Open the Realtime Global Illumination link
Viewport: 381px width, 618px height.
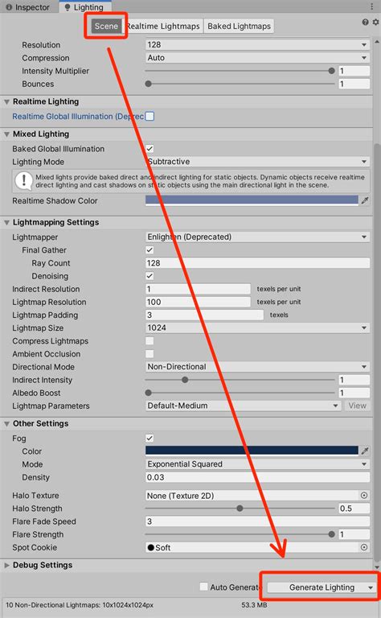coord(78,116)
